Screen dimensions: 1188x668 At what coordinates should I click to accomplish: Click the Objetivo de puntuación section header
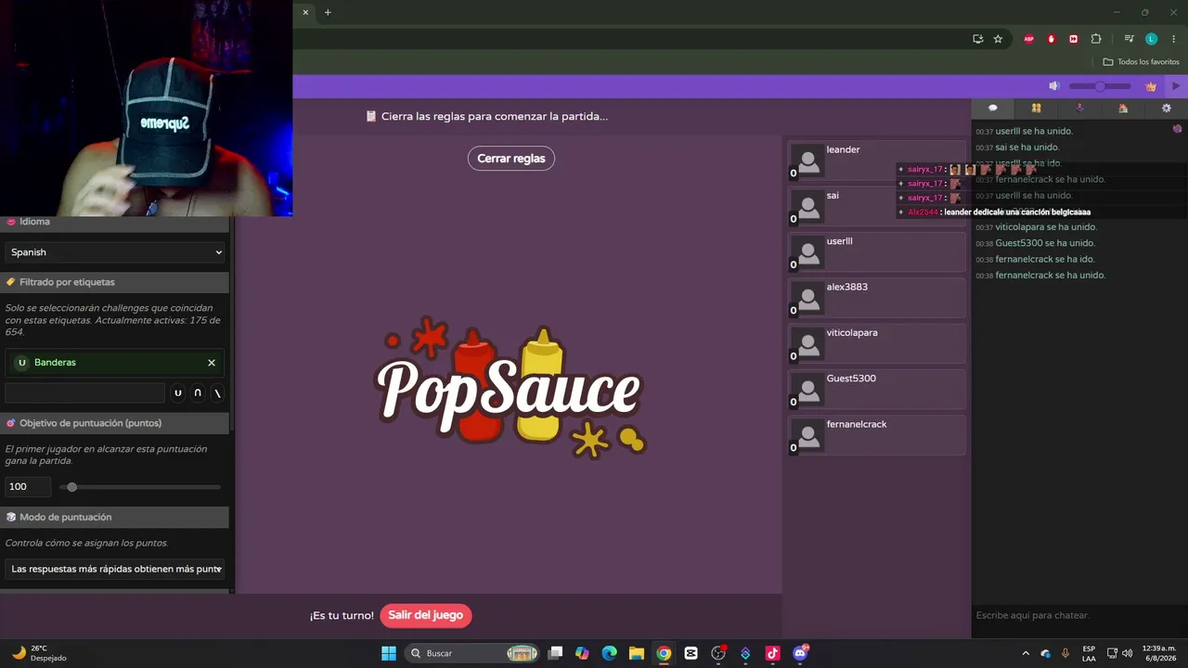[115, 423]
